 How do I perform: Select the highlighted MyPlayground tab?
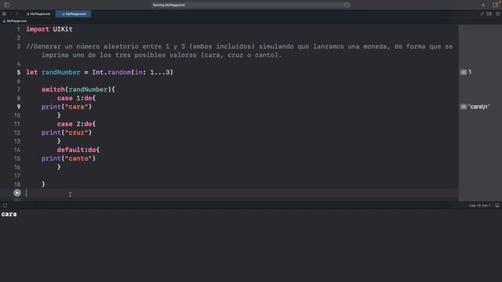[73, 14]
